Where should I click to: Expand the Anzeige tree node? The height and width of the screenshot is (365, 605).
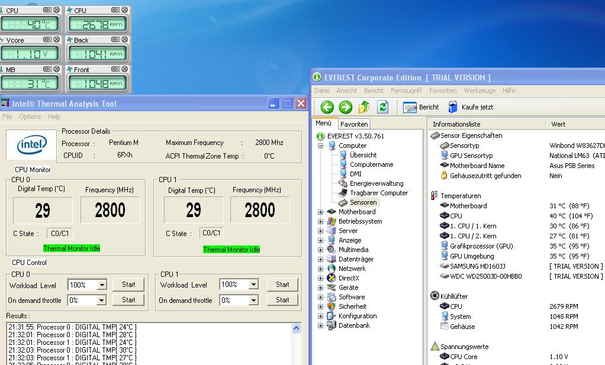320,240
